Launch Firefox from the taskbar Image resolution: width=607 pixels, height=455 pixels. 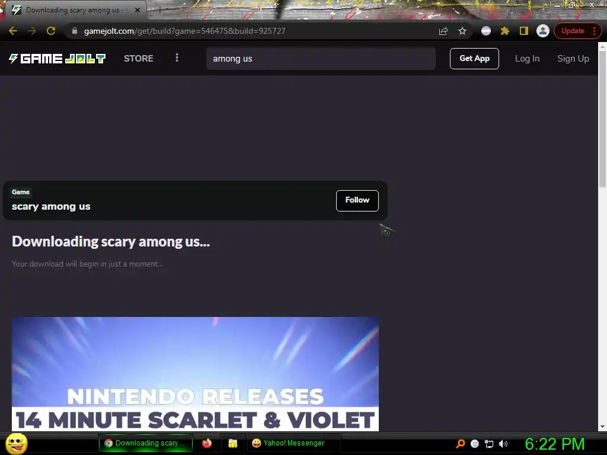207,443
